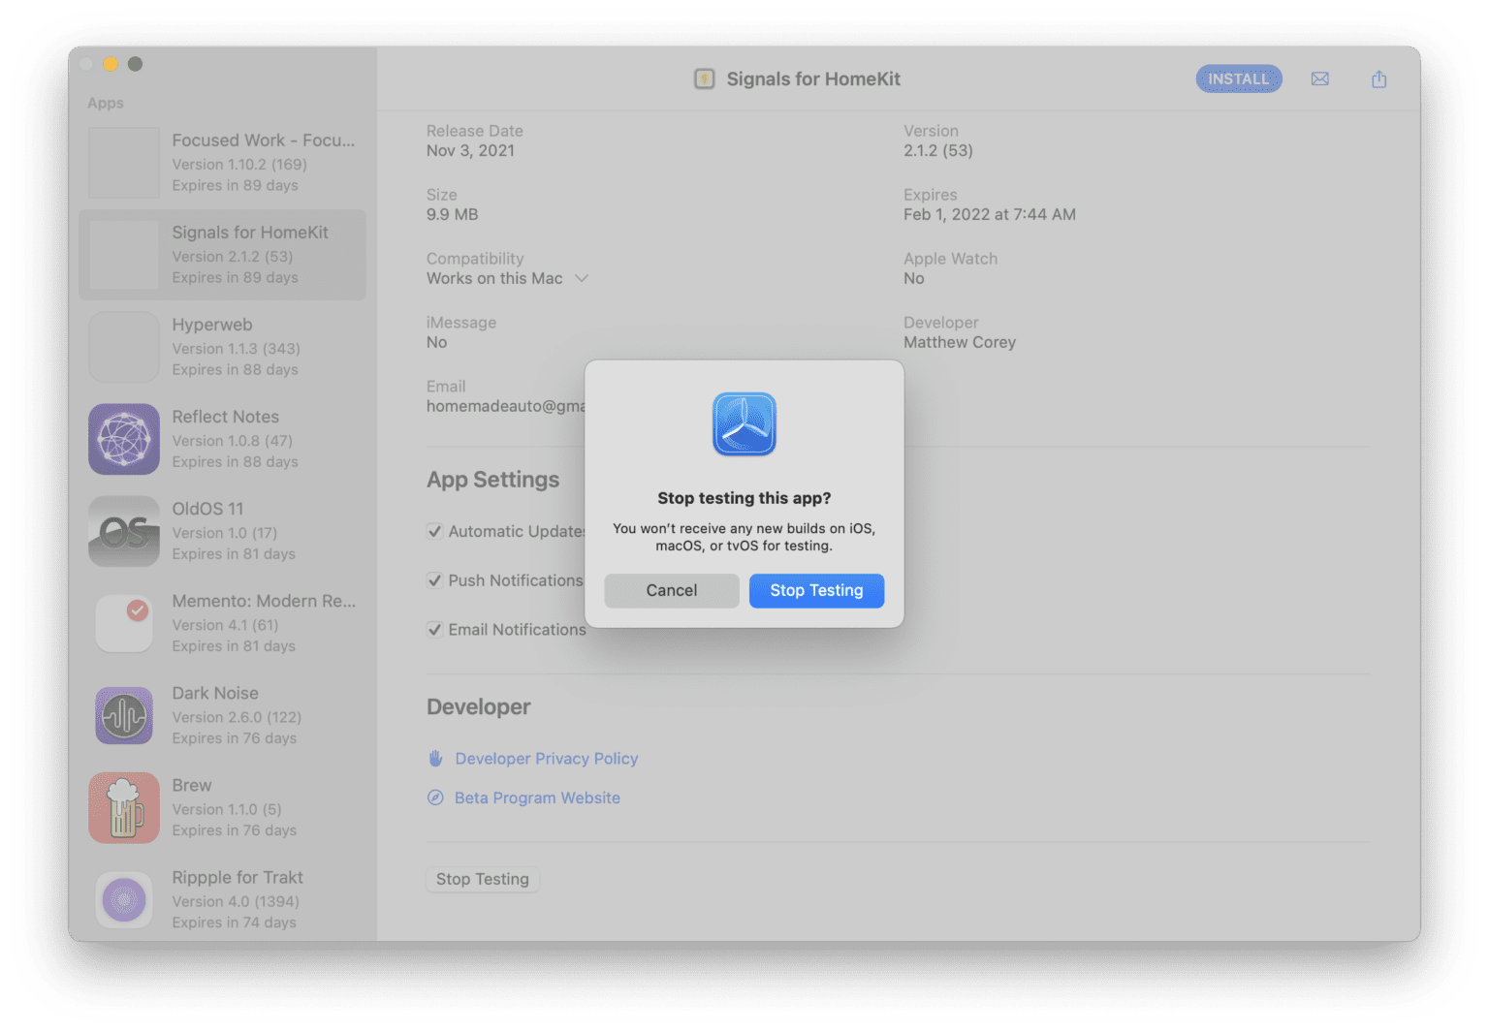Expand the Compatibility disclosure chevron
Viewport: 1489px width, 1032px height.
(582, 278)
